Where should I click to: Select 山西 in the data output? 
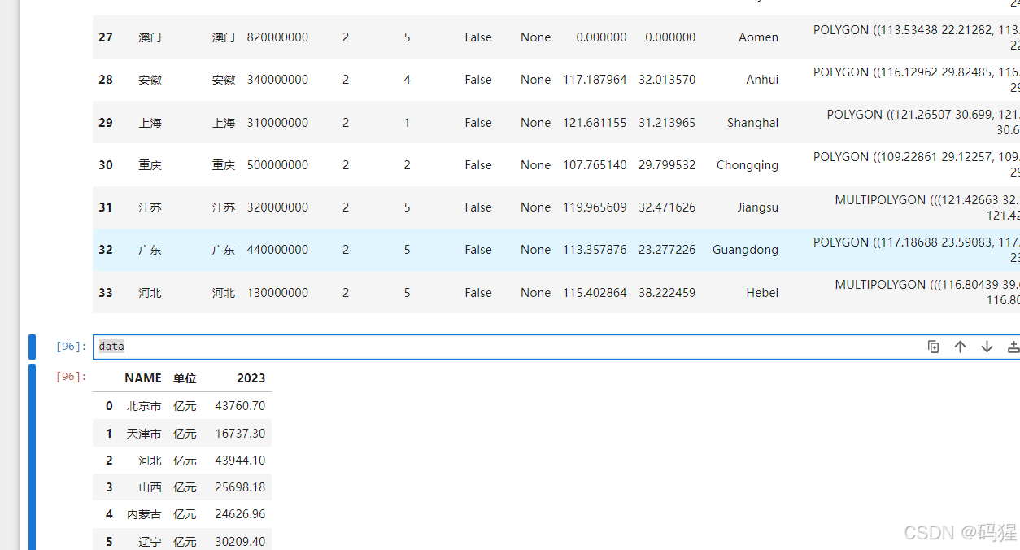[x=150, y=487]
